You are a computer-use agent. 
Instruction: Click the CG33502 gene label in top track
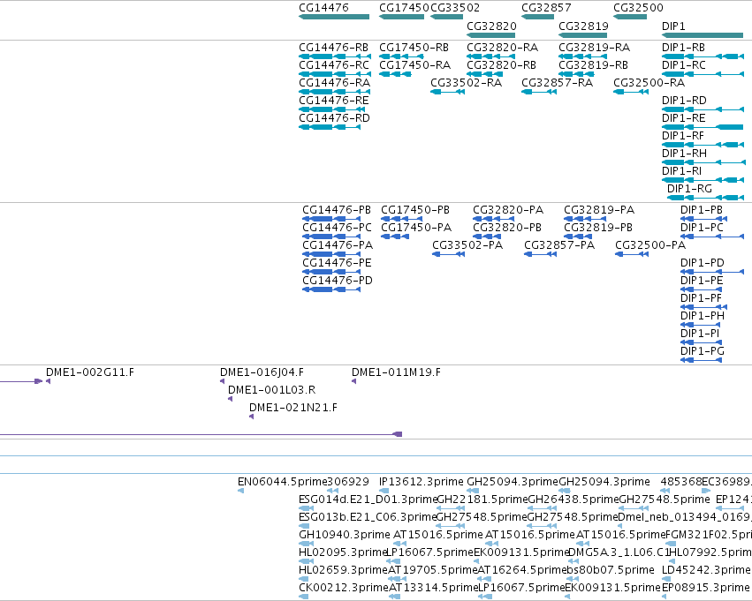(455, 8)
